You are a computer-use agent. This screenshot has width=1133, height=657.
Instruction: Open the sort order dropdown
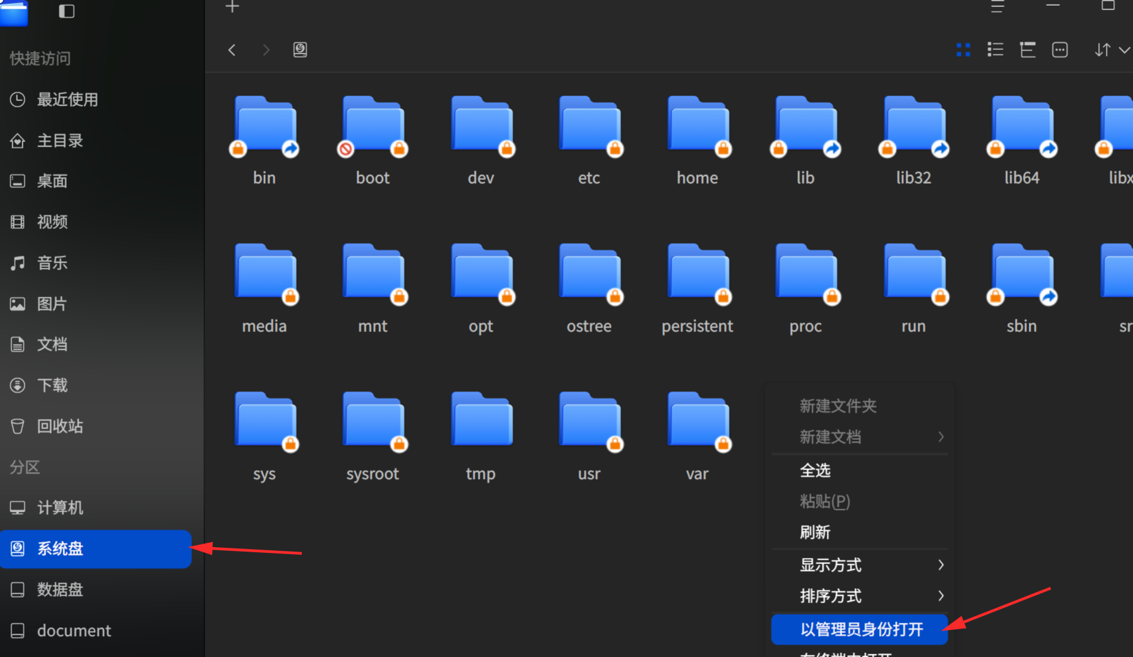(x=1112, y=50)
